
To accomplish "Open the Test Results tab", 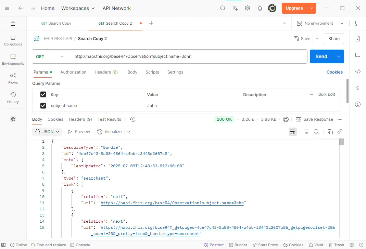I will 109,119.
